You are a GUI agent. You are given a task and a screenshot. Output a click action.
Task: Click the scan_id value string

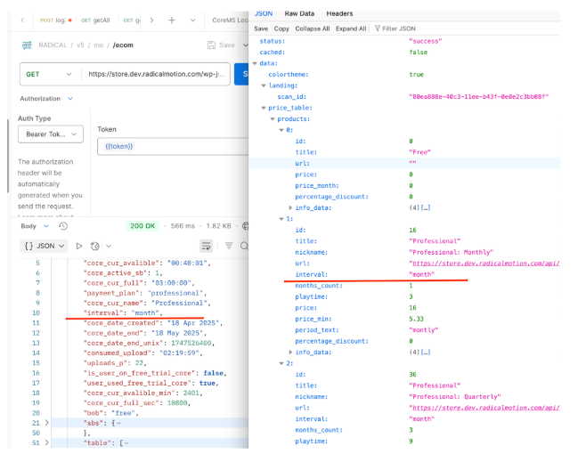479,97
